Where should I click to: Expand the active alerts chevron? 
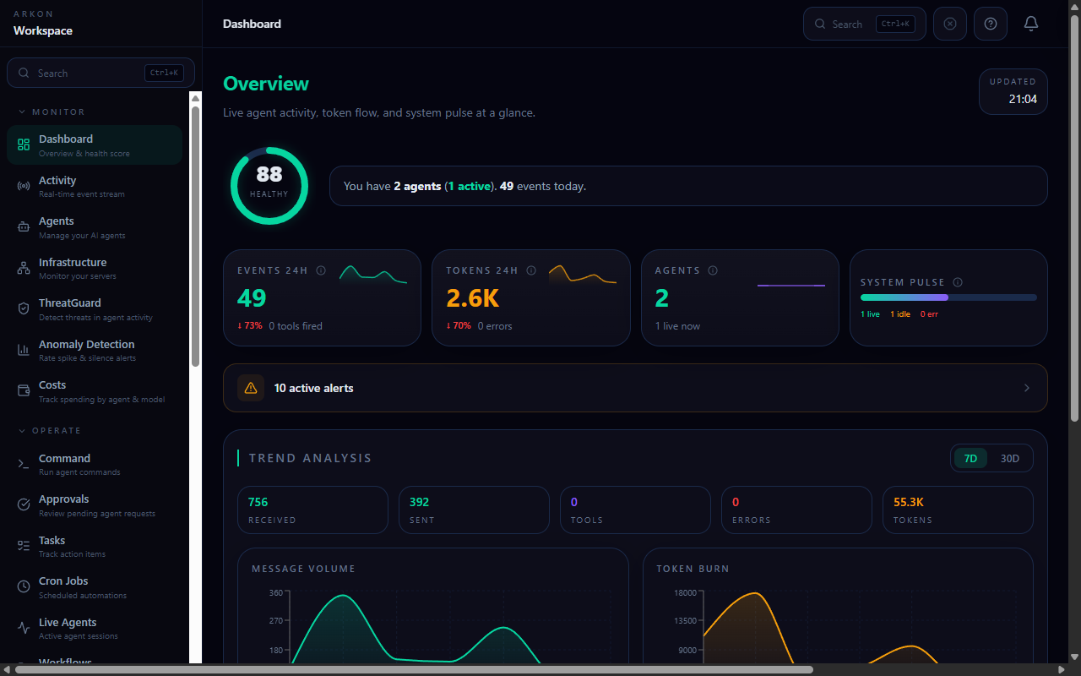1027,388
